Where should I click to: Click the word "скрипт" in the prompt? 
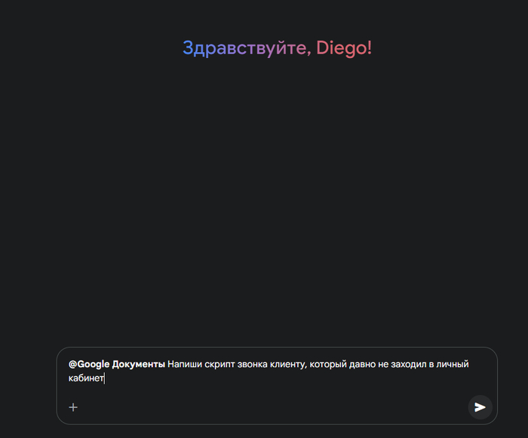[223, 365]
